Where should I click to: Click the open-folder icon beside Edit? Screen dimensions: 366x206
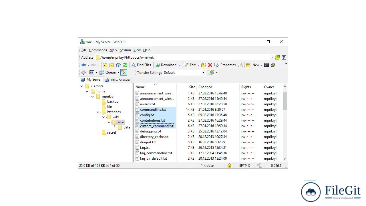pyautogui.click(x=204, y=65)
